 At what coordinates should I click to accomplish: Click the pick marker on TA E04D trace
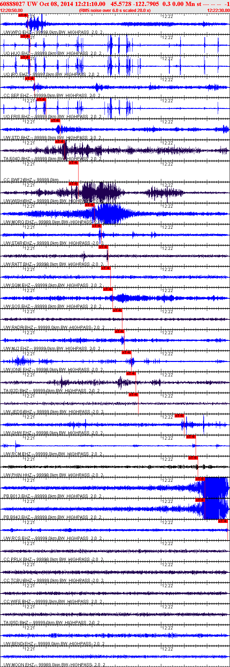[x=60, y=142]
